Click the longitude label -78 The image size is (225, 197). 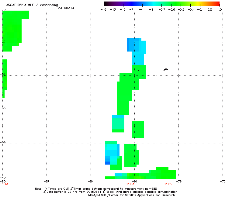pyautogui.click(x=179, y=181)
